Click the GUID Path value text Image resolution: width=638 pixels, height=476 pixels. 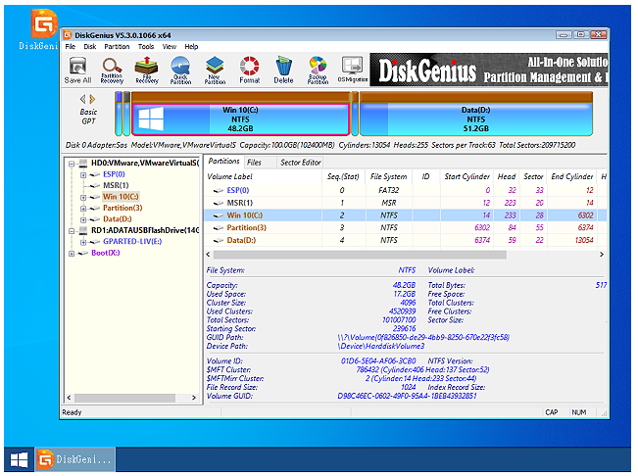tap(423, 337)
